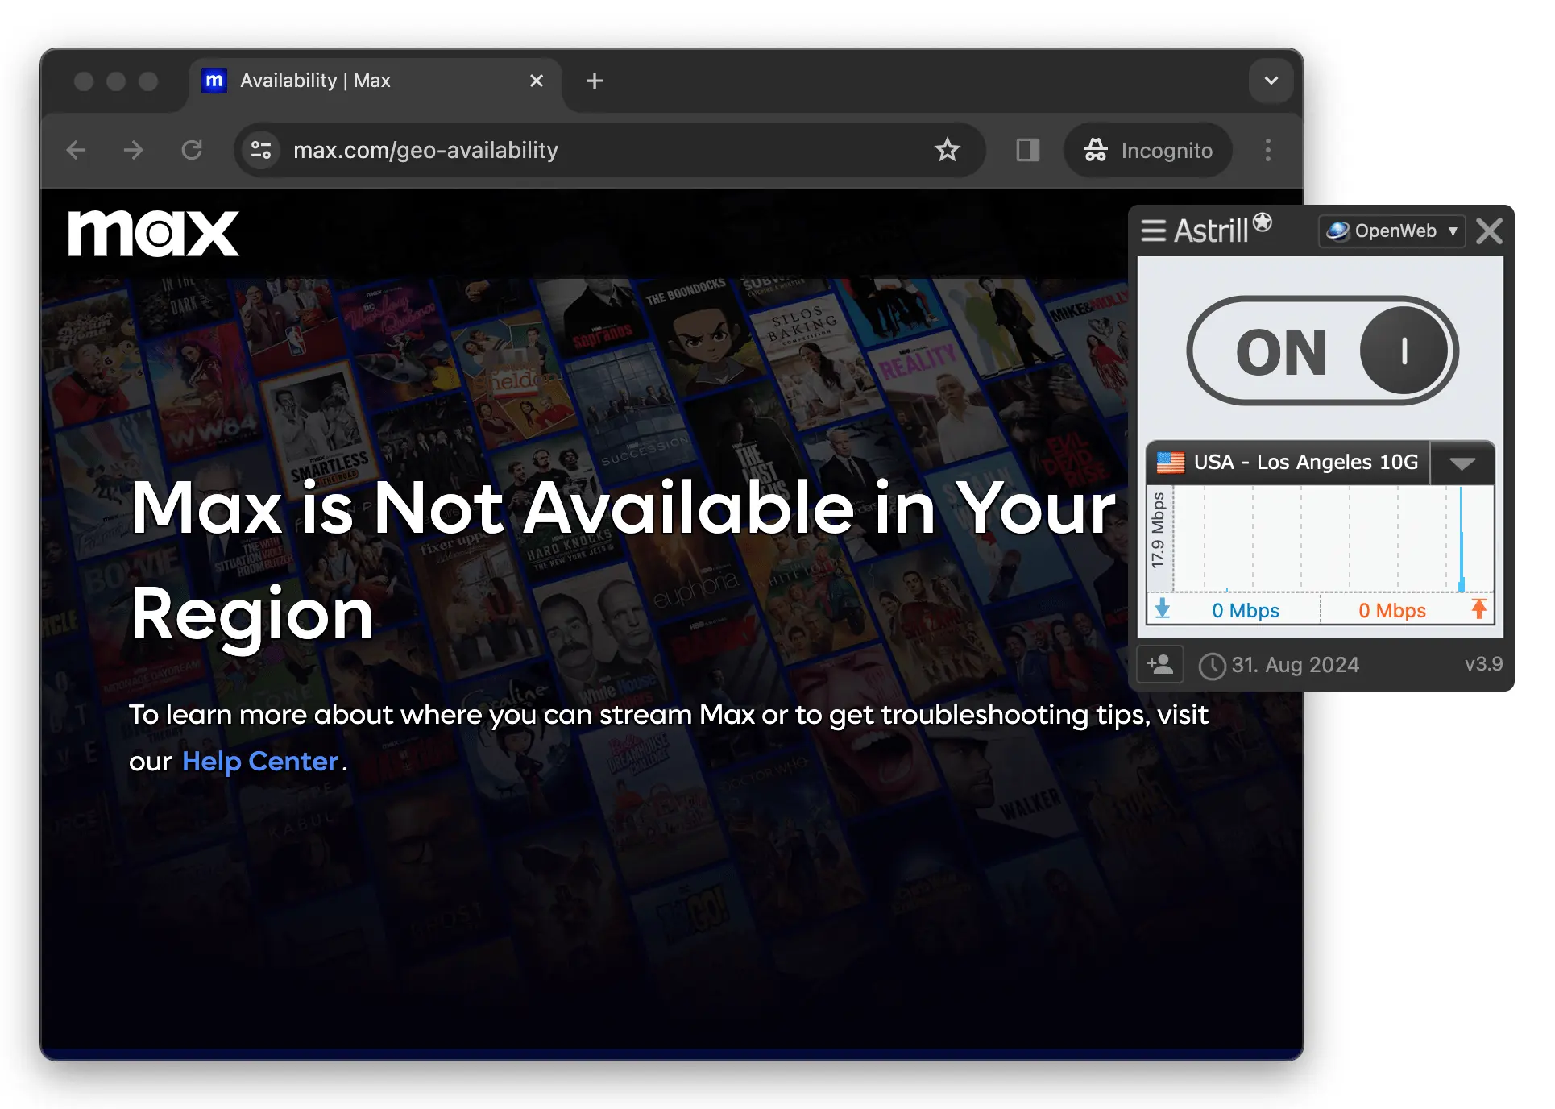The height and width of the screenshot is (1109, 1555).
Task: Click the clock icon near expiry date
Action: tap(1212, 666)
